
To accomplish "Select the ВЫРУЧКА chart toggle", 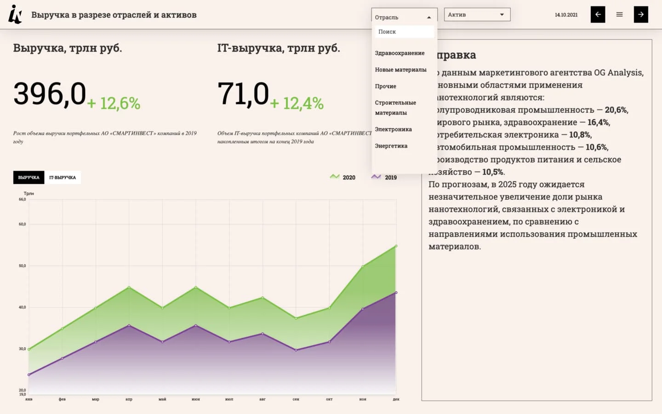I will click(29, 178).
